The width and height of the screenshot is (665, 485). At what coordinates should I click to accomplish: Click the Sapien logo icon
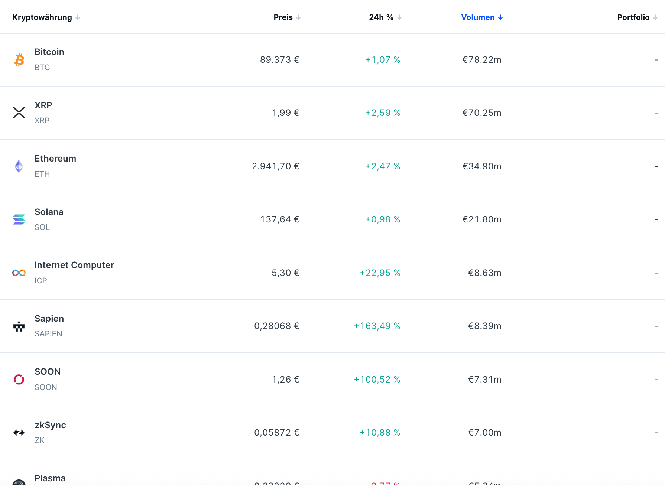[x=19, y=326]
